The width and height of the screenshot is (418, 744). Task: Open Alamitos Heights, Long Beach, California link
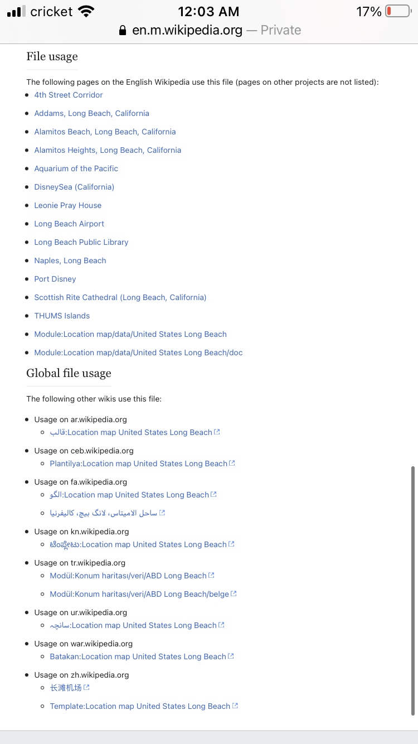point(108,150)
